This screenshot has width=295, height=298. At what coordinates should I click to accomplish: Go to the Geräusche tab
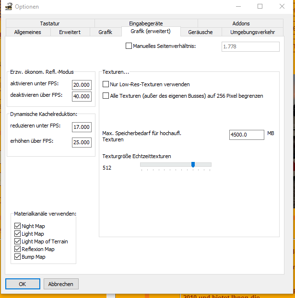click(x=201, y=32)
